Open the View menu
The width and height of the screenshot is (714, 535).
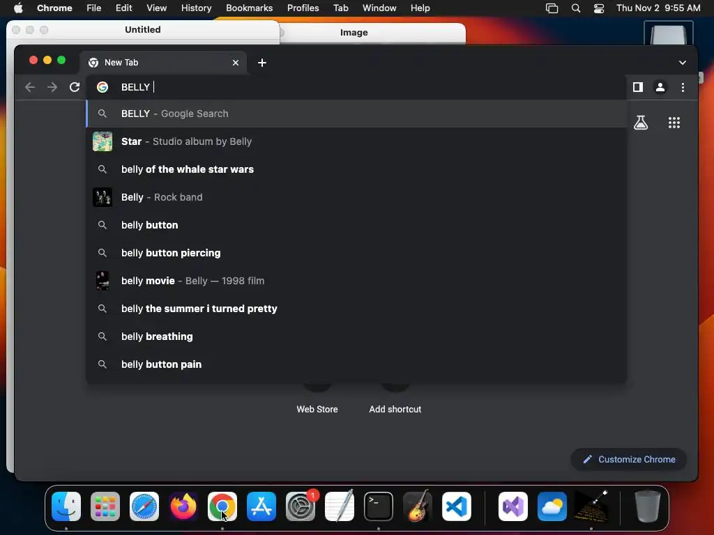click(x=156, y=8)
